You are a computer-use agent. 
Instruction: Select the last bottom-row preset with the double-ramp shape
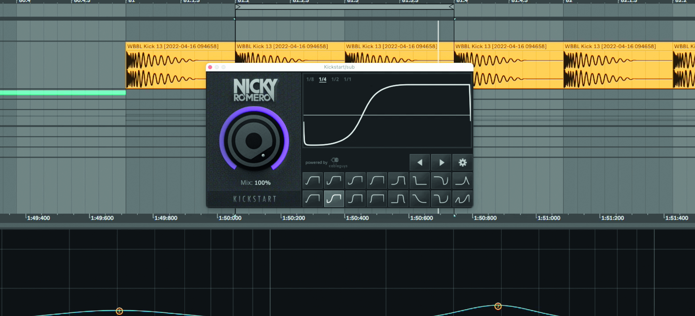pos(463,198)
